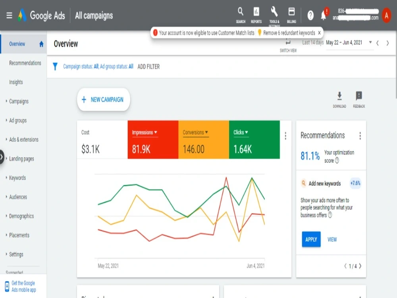Click the mobile app phone icon
Viewport: 397px width, 298px height.
point(7,286)
